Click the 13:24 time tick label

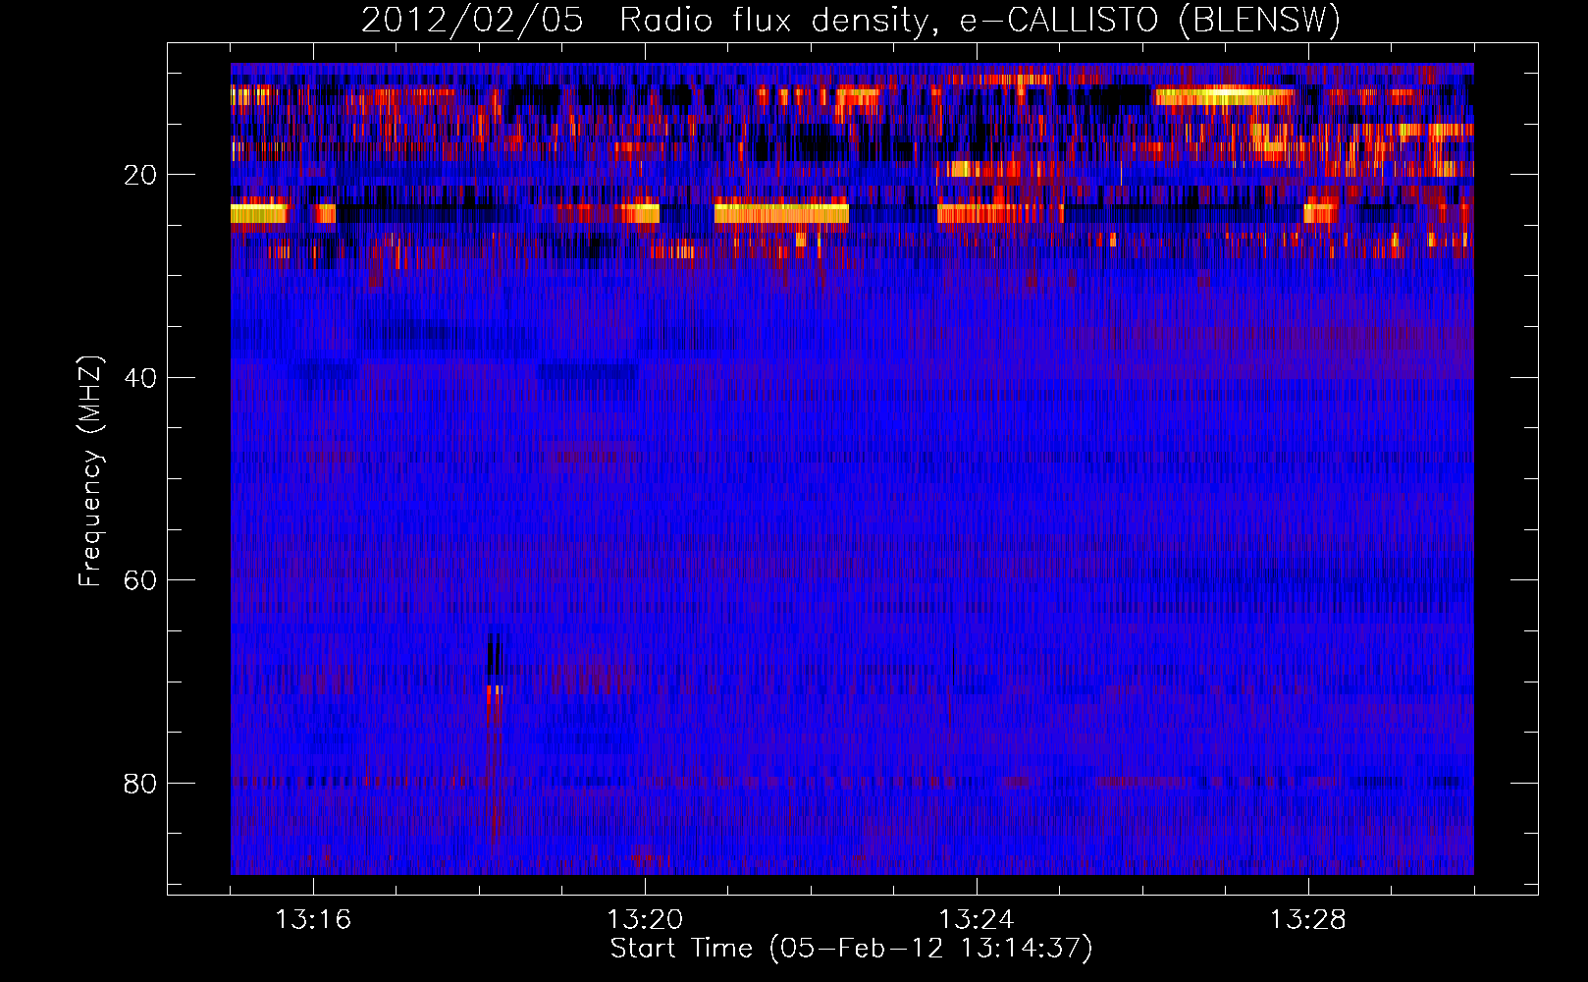tap(977, 919)
